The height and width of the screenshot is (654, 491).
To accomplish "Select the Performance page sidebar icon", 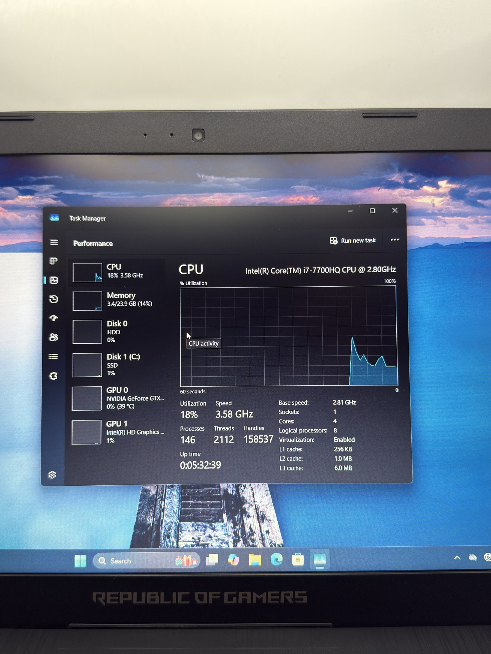I will click(x=54, y=280).
